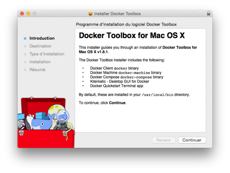The image size is (230, 173).
Task: Click the lock icon in the title bar
Action: [208, 14]
